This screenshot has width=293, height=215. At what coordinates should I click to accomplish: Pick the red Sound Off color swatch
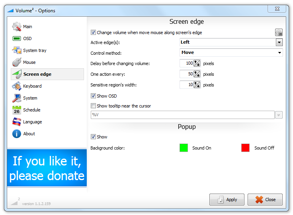(245, 148)
